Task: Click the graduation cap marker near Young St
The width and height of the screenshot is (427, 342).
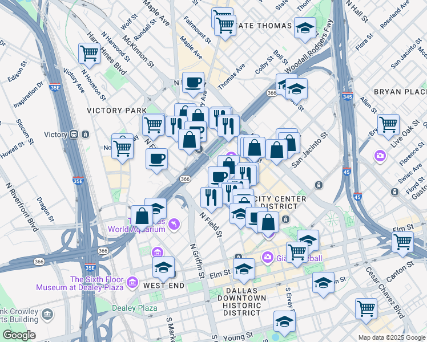Action: pos(284,322)
